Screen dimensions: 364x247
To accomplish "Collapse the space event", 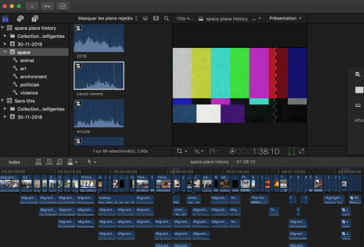I will point(5,52).
